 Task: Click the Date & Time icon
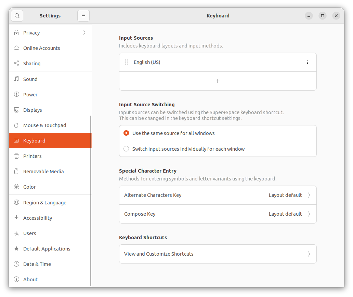point(16,264)
